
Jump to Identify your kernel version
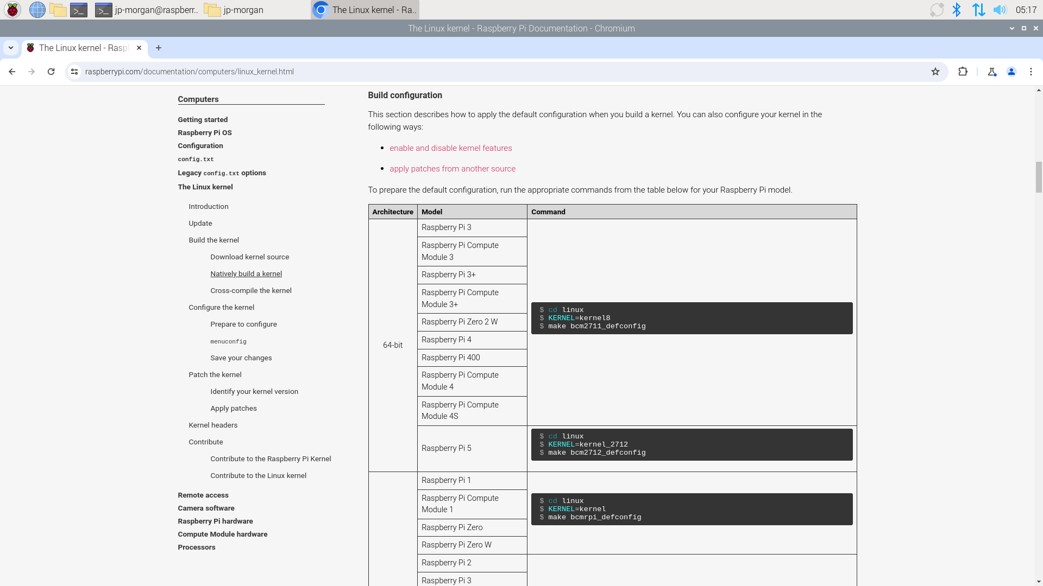[x=254, y=392]
